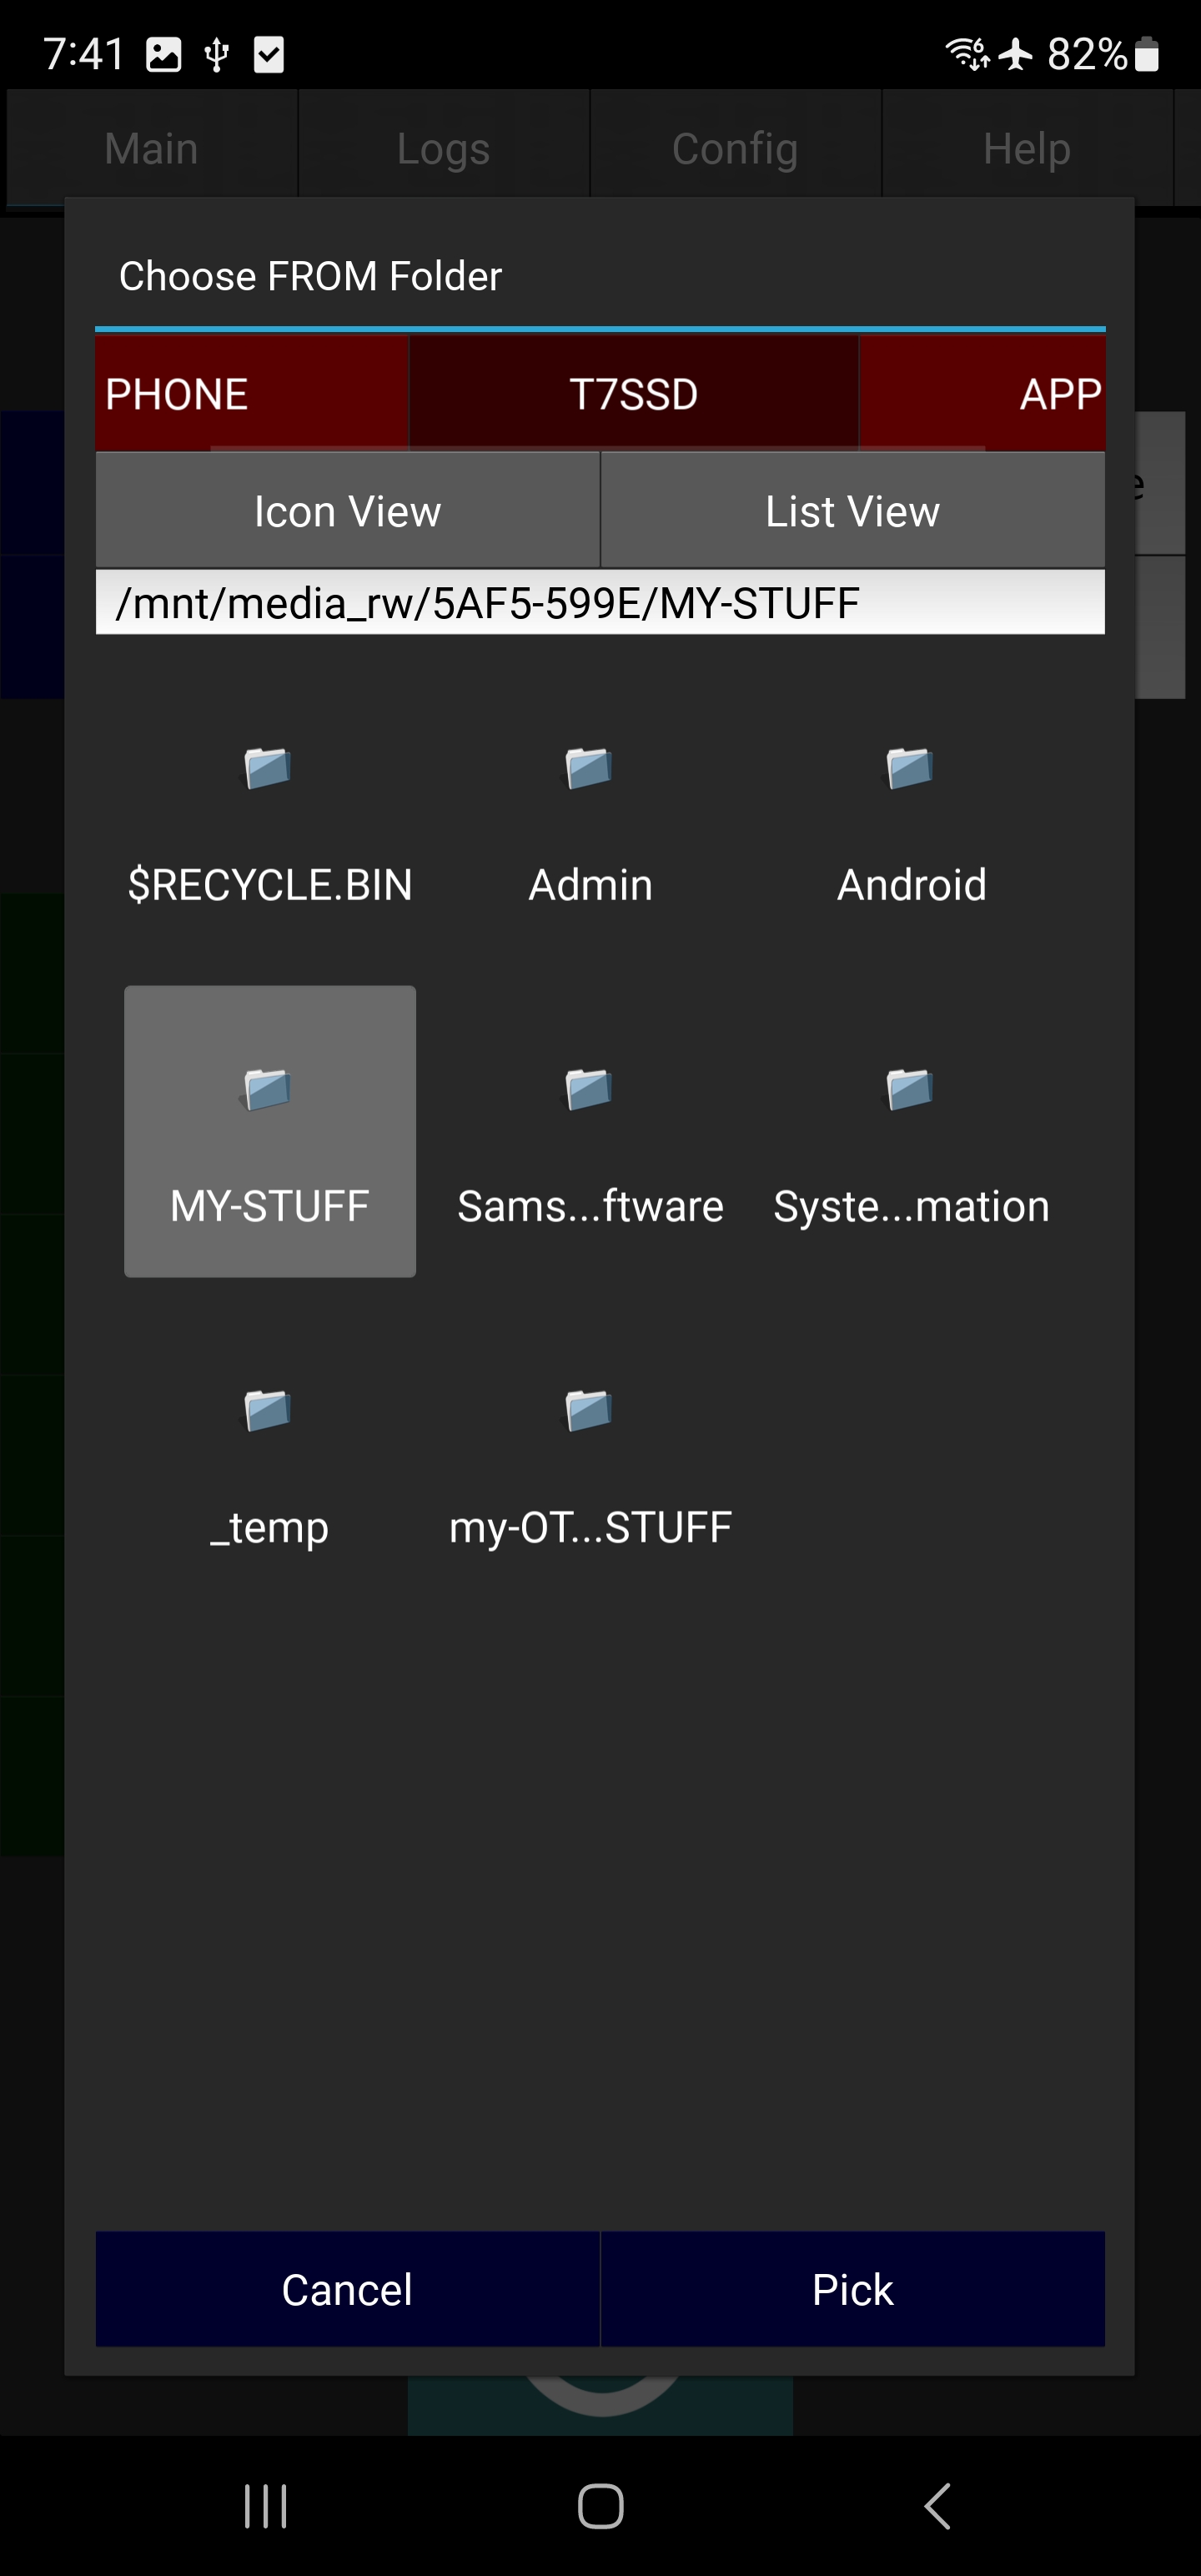Open the recent apps navigation button

[x=266, y=2506]
